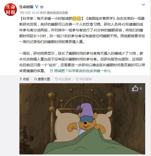This screenshot has height=156, width=151.
Task: Click the 生命时报 account name
Action: [26, 7]
